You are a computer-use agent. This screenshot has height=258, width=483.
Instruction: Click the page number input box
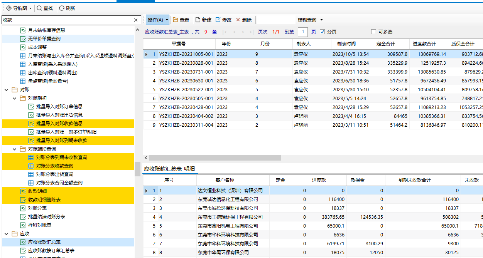[x=303, y=32]
